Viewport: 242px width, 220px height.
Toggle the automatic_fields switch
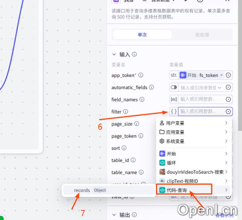pyautogui.click(x=174, y=87)
